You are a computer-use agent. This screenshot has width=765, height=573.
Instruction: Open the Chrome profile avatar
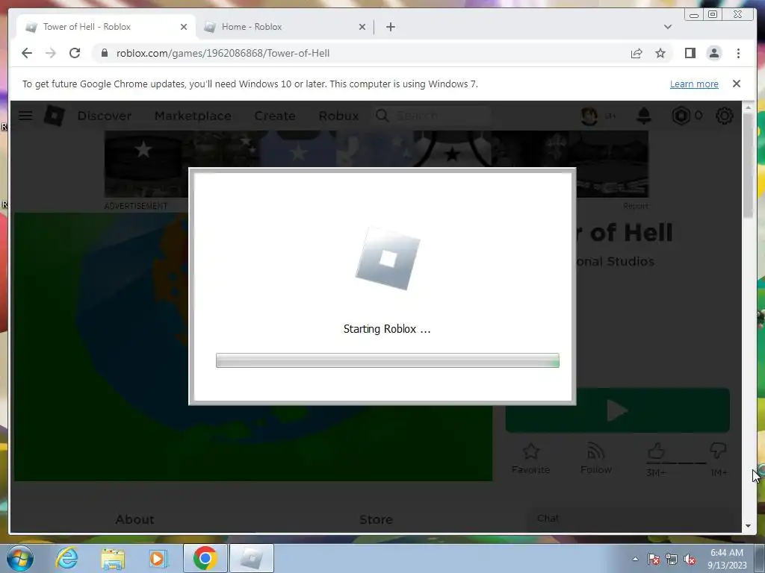point(713,53)
